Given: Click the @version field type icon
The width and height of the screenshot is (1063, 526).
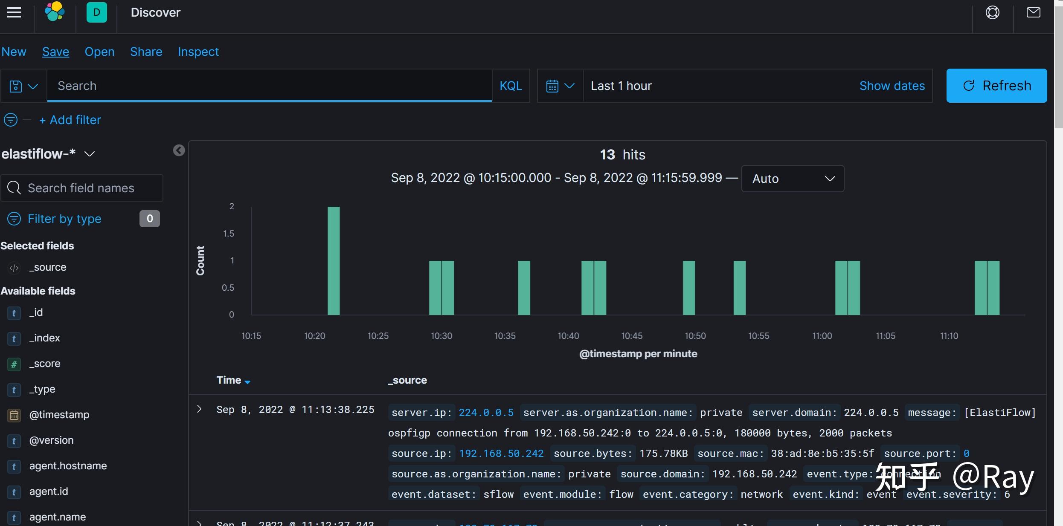Looking at the screenshot, I should point(14,441).
